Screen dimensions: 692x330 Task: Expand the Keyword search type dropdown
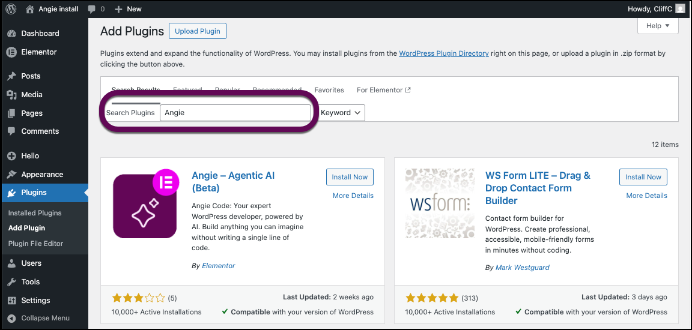point(341,113)
